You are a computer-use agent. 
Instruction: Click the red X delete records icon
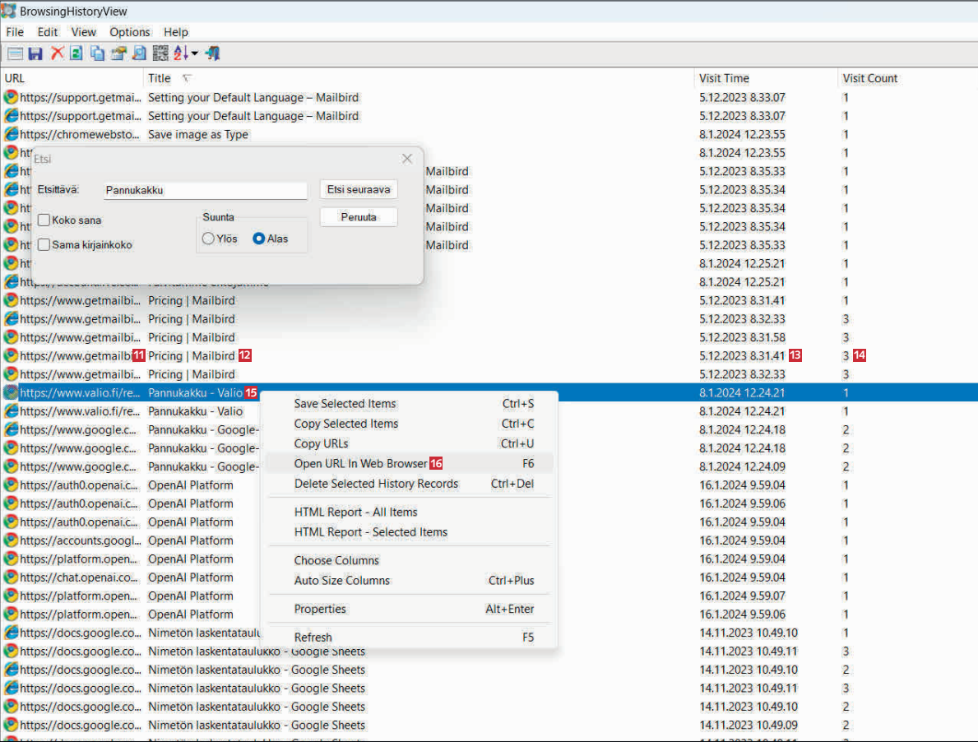click(x=57, y=53)
